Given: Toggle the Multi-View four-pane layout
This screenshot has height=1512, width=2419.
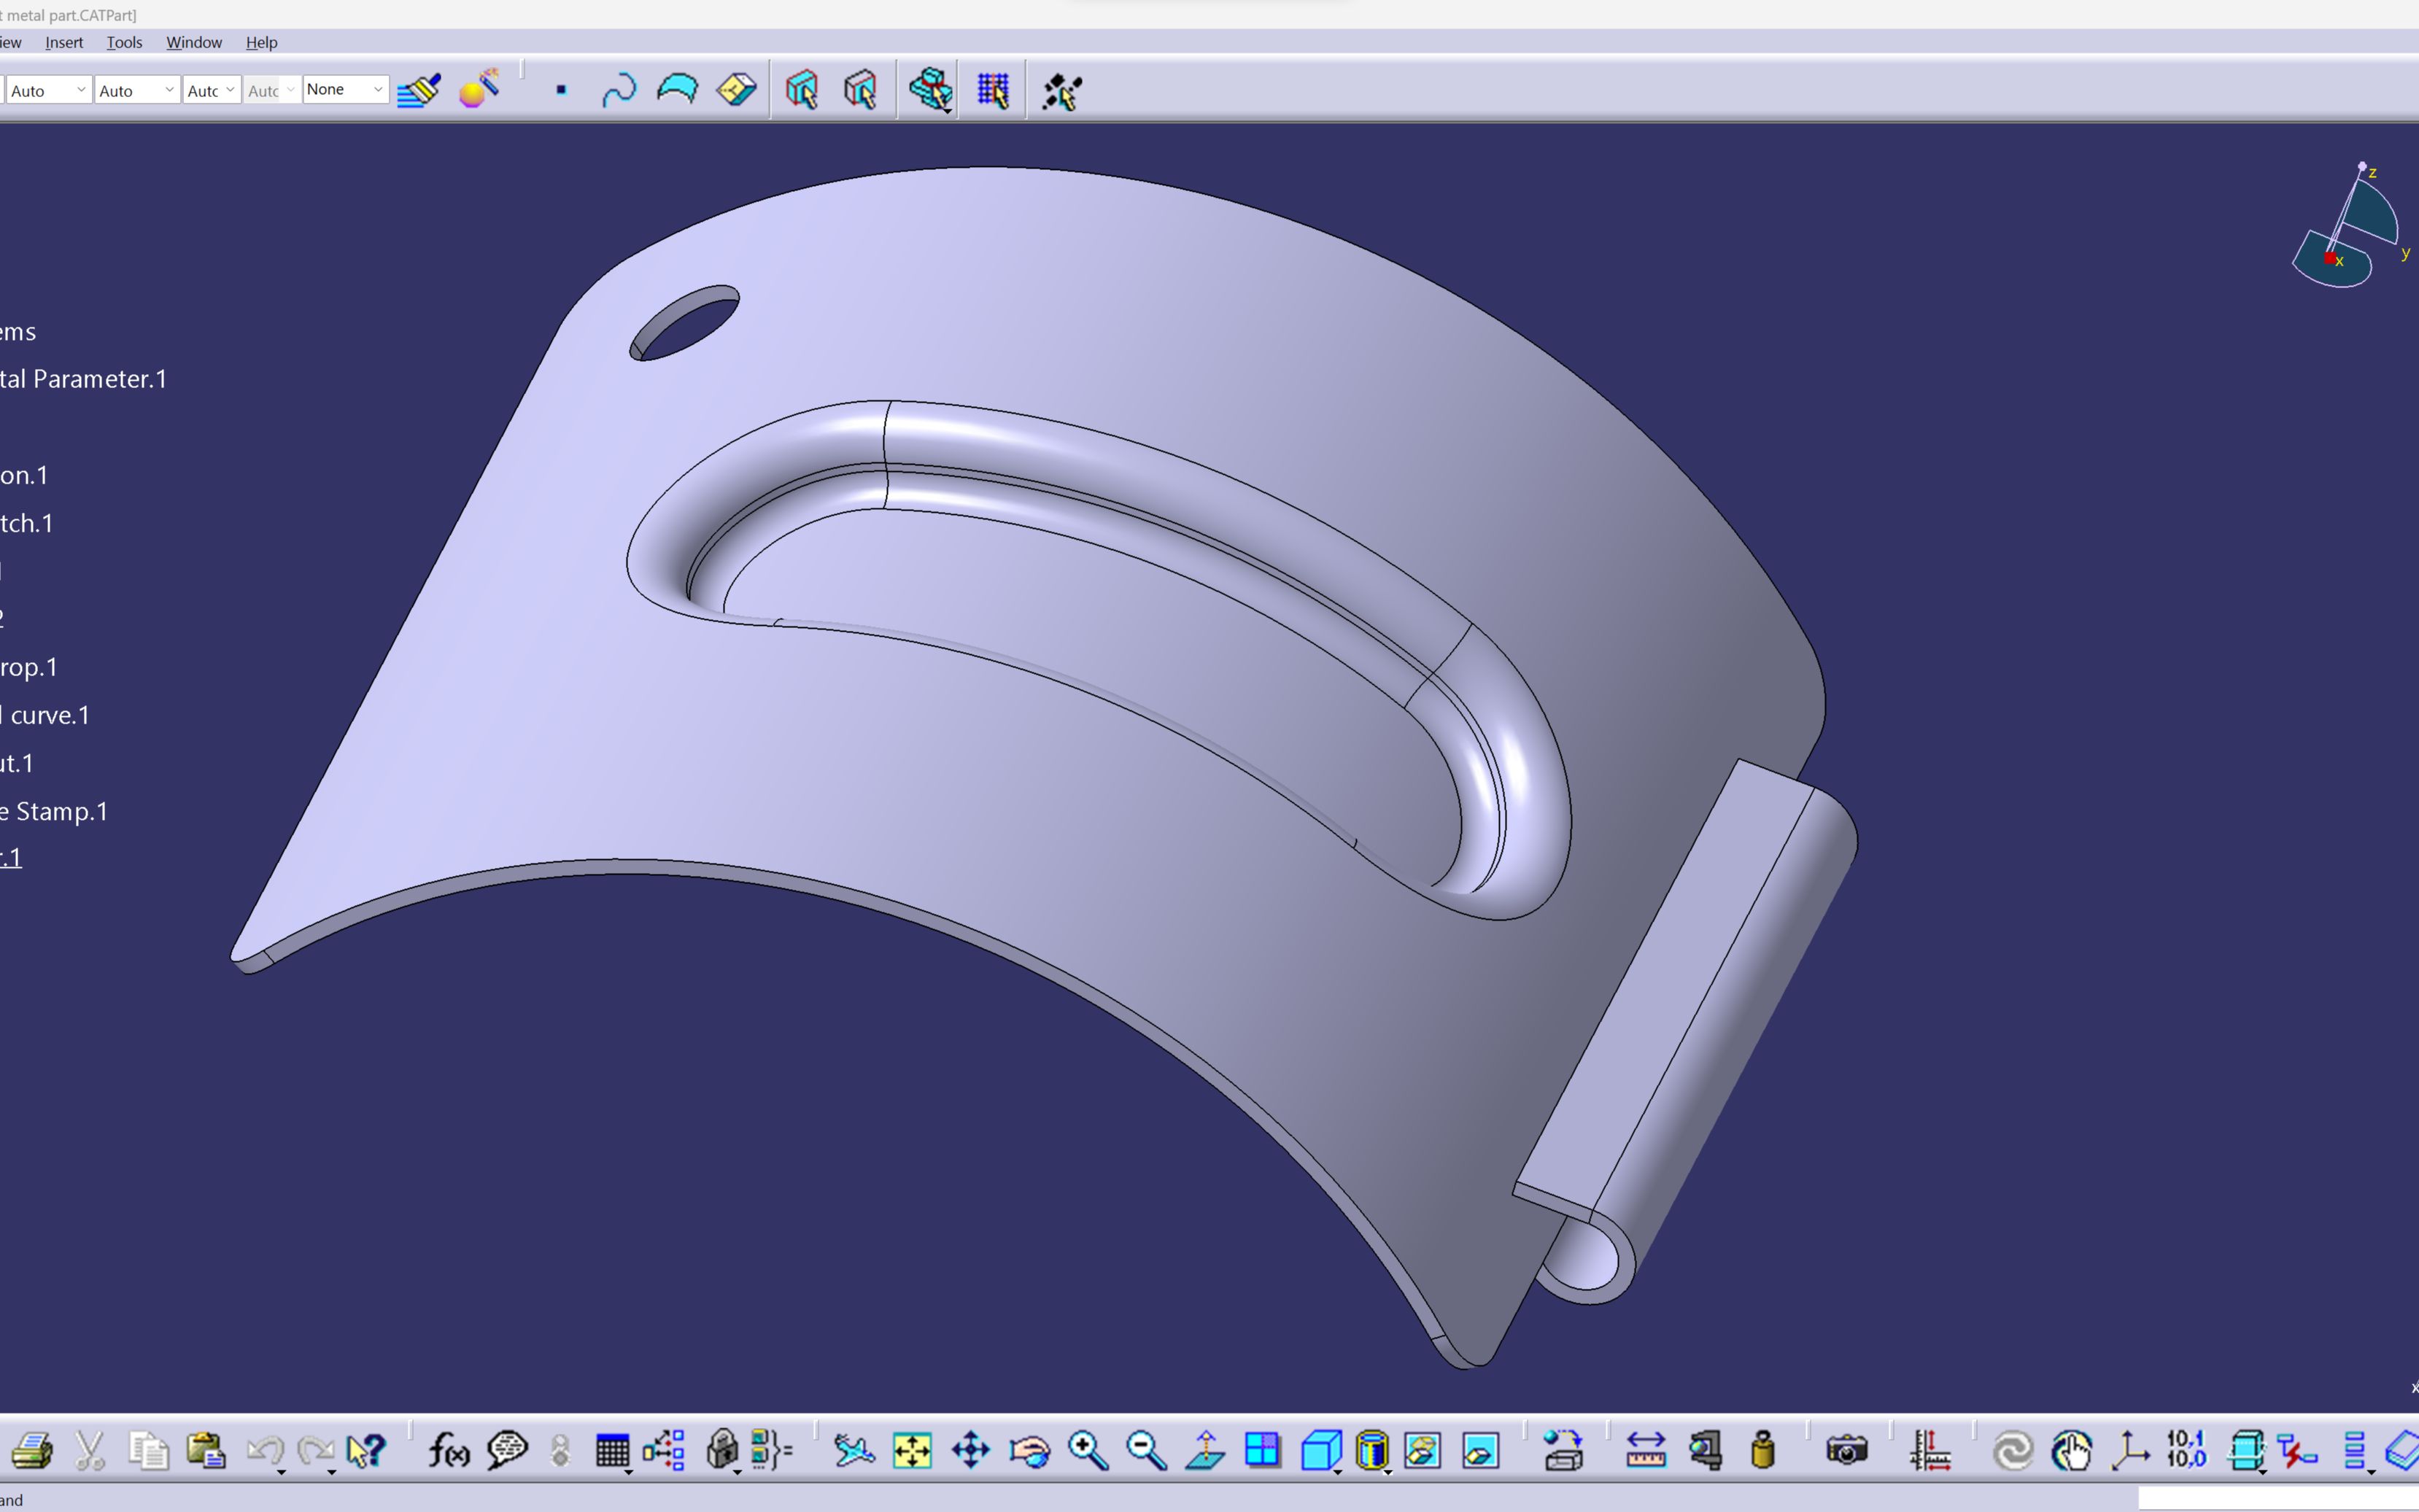Looking at the screenshot, I should coord(1262,1450).
